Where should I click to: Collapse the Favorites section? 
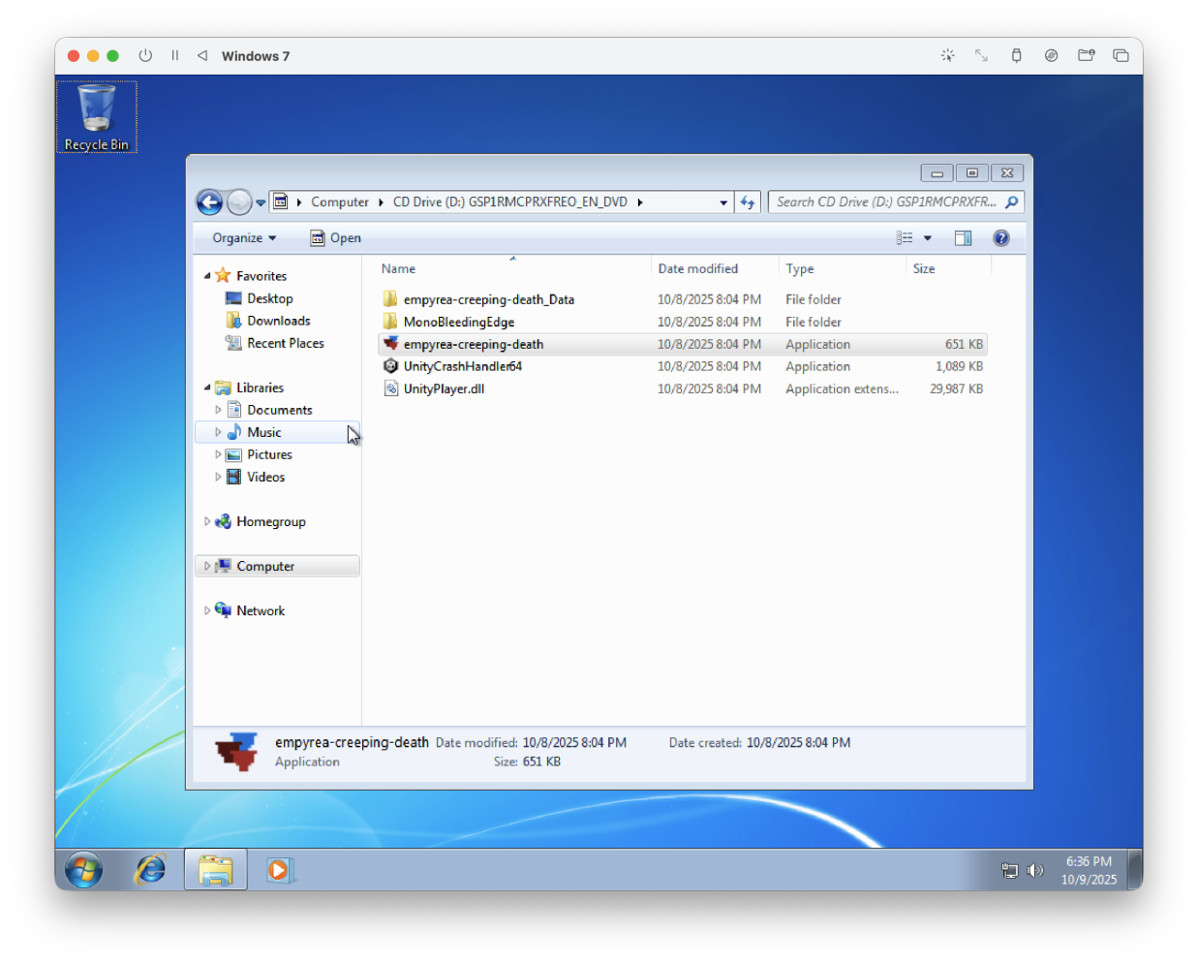coord(207,276)
